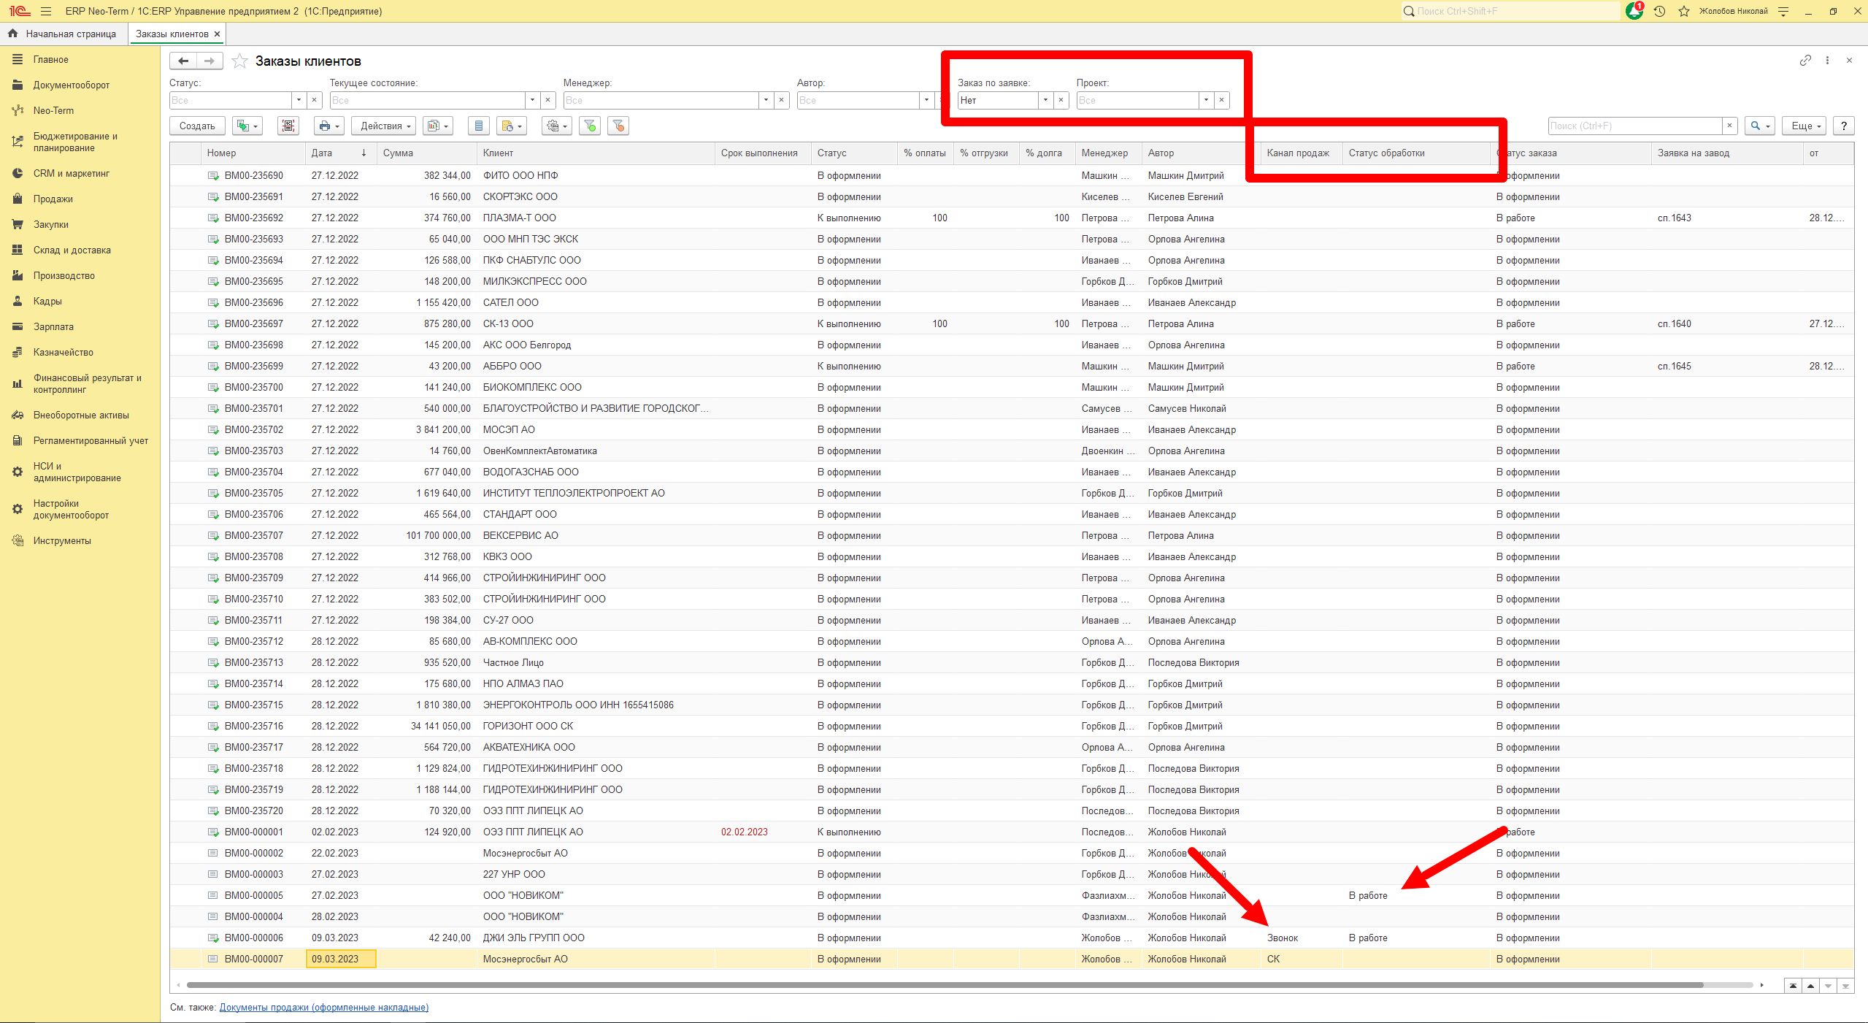Open the history clock icon

(1659, 11)
